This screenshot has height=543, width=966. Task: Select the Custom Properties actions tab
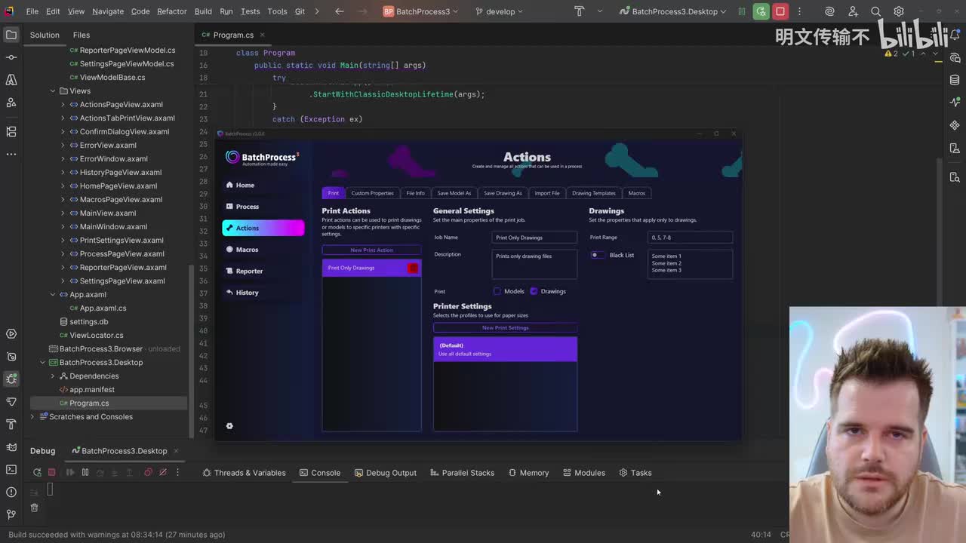pos(372,193)
